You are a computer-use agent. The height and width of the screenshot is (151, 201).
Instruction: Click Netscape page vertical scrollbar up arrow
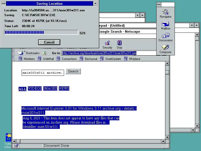pos(167,63)
